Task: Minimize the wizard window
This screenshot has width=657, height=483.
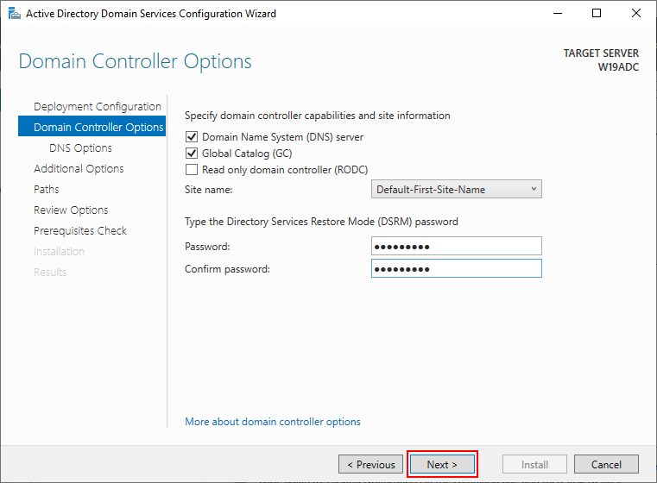Action: 557,14
